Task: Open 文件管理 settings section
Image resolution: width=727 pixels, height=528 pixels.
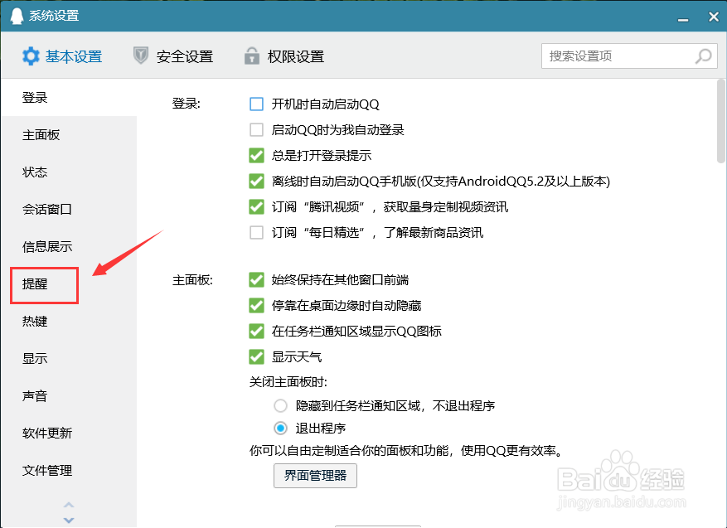Action: tap(69, 471)
